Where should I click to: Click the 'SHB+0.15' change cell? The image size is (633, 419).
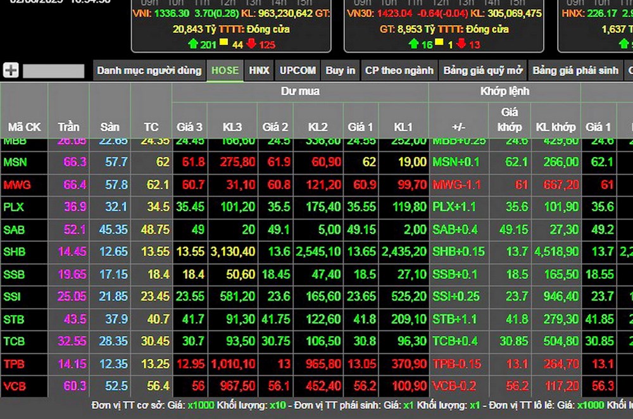pos(458,252)
